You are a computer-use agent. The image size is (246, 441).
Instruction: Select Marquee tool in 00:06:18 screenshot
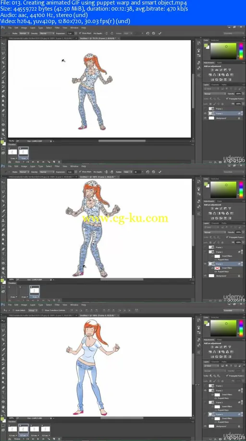[x=3, y=187]
